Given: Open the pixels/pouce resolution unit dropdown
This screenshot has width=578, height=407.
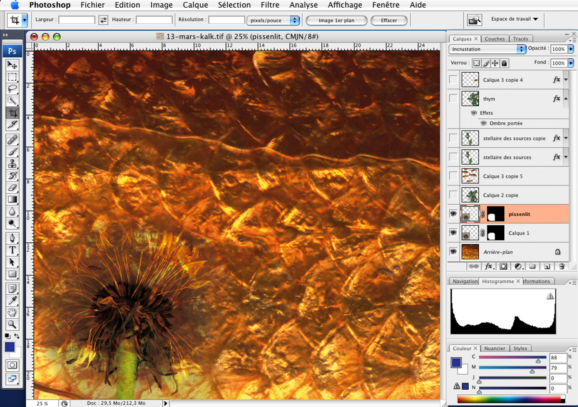Looking at the screenshot, I should (x=273, y=20).
